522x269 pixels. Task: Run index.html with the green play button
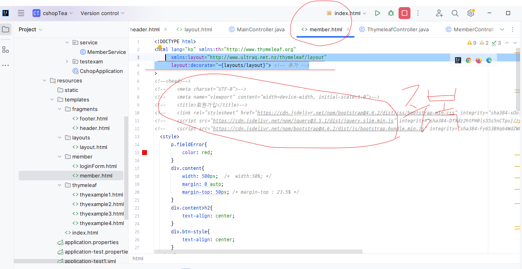point(378,13)
